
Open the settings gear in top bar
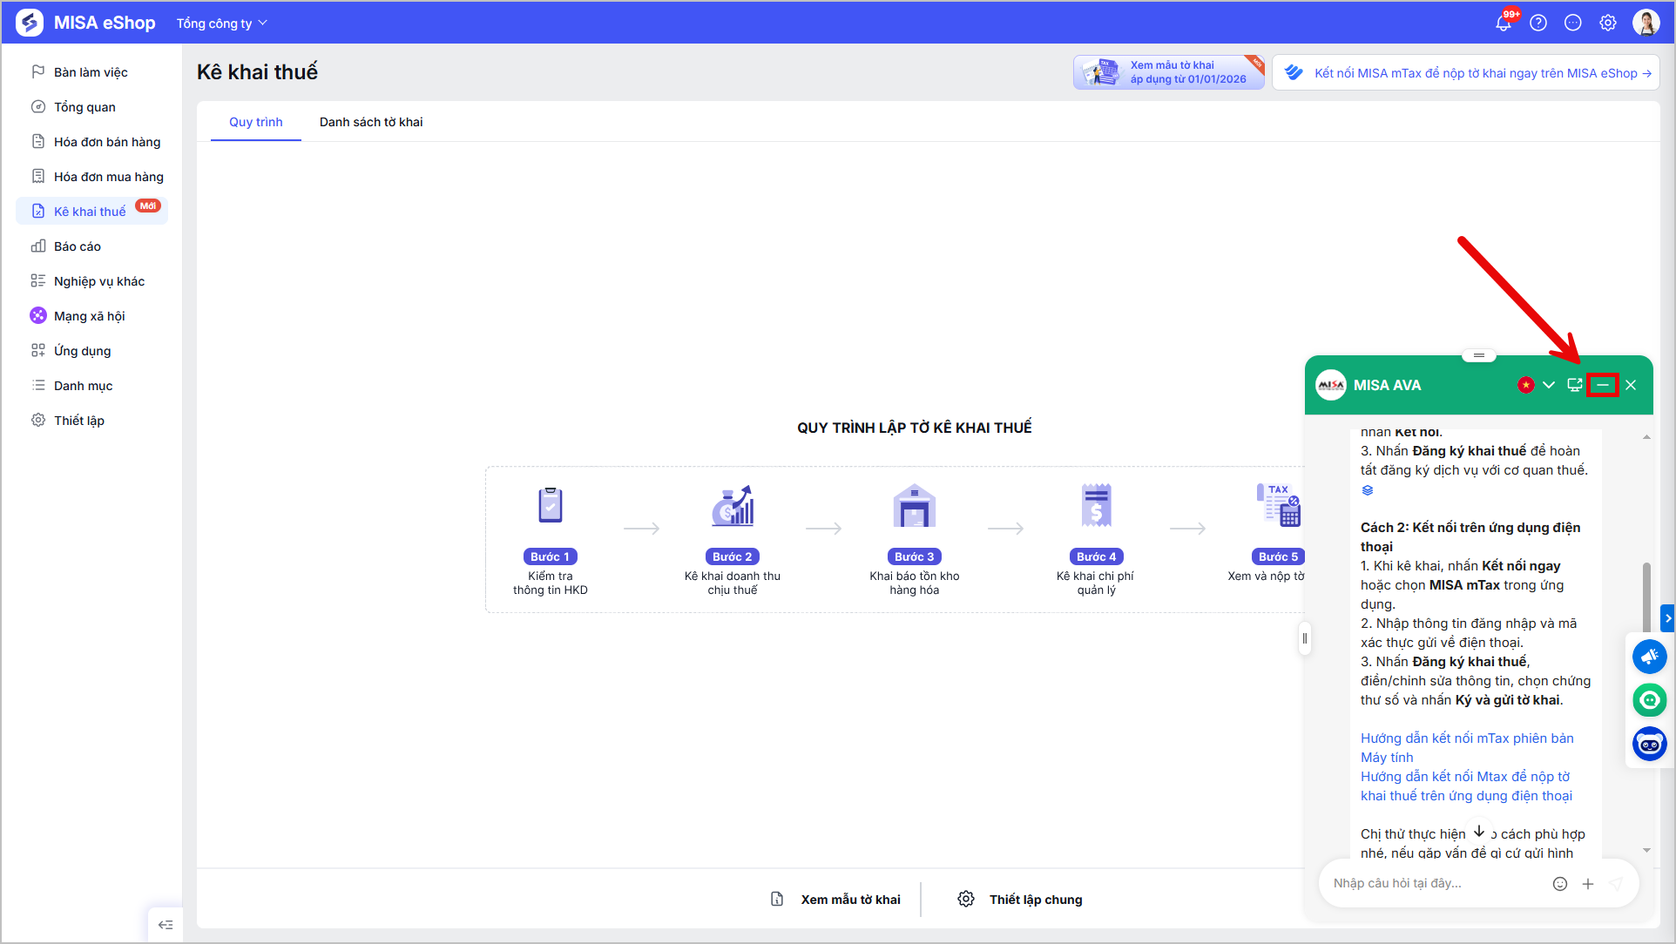tap(1608, 23)
